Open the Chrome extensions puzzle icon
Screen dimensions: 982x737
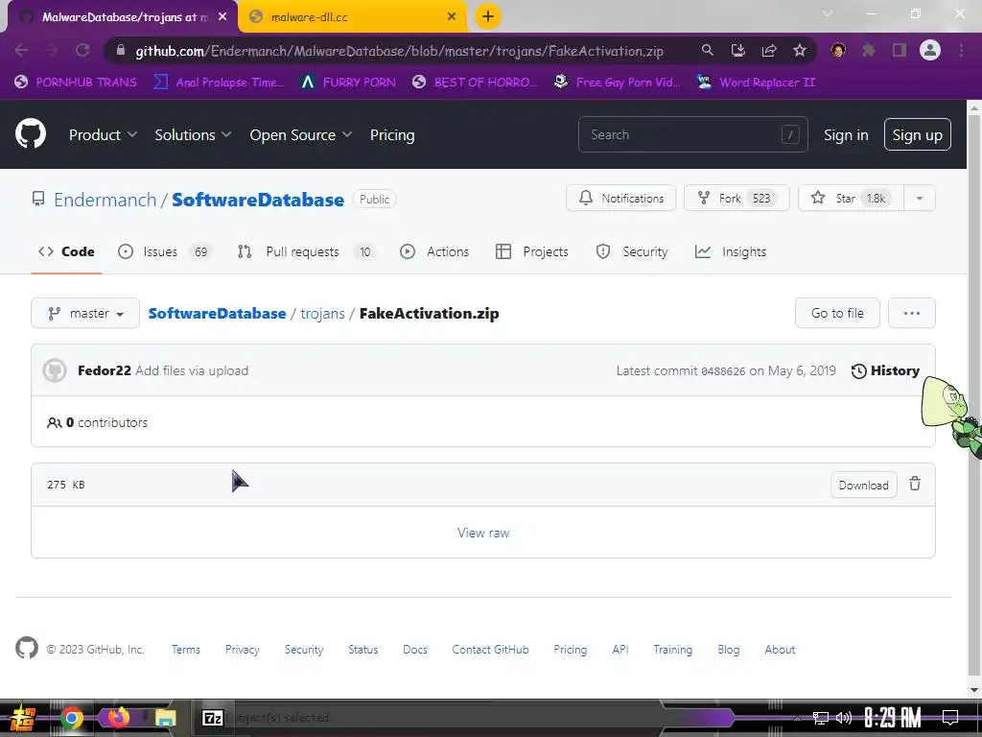(x=869, y=50)
